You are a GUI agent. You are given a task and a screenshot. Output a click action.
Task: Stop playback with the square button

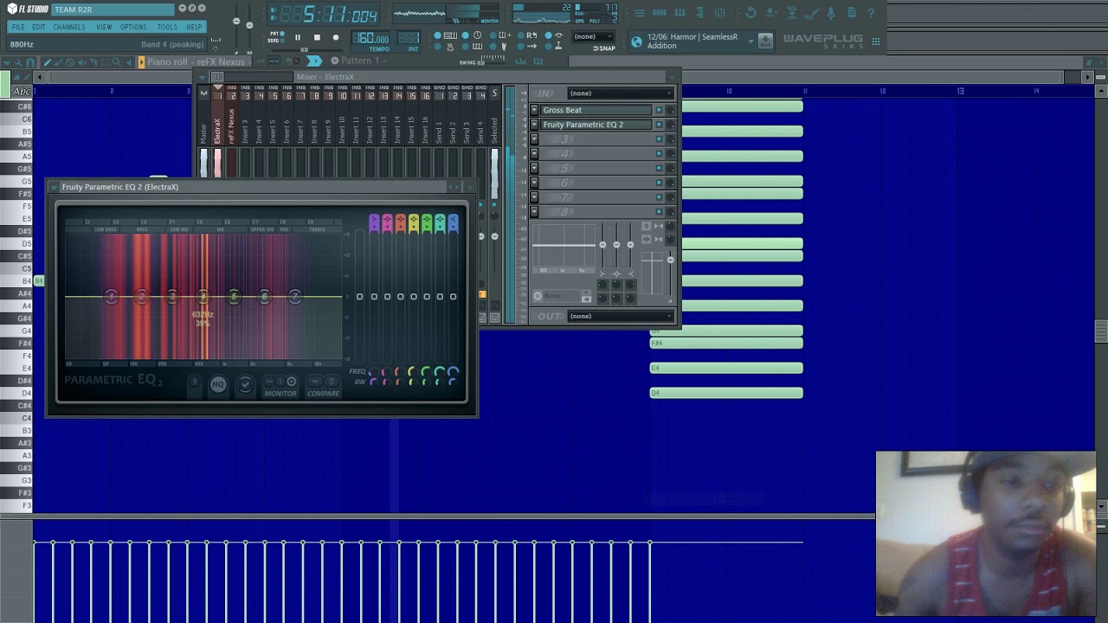point(317,37)
